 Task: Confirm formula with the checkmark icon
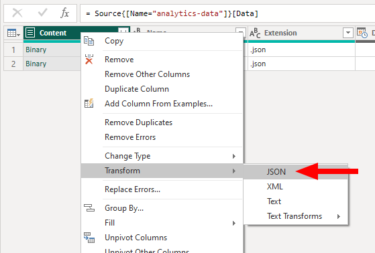42,13
